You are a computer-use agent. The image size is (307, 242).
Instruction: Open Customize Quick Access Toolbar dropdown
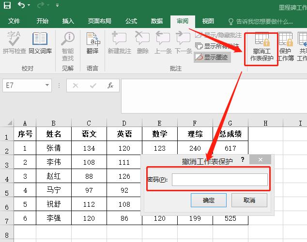pyautogui.click(x=57, y=5)
